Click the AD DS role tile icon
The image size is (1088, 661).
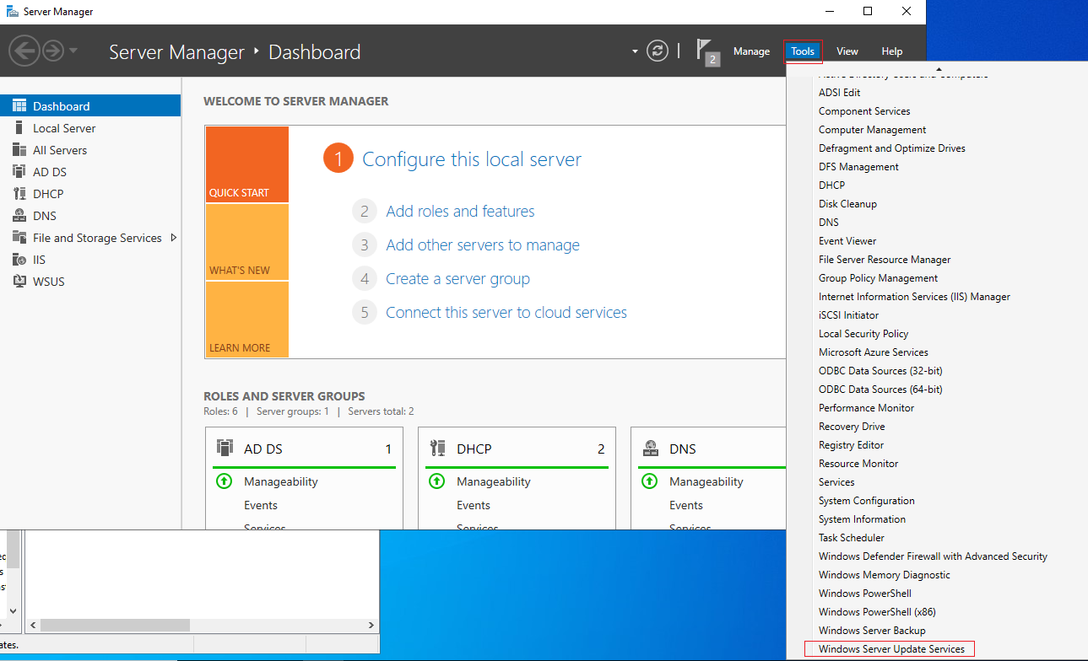click(225, 448)
